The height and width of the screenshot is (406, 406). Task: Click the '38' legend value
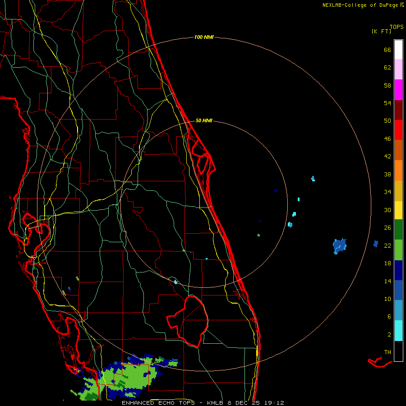click(x=388, y=175)
